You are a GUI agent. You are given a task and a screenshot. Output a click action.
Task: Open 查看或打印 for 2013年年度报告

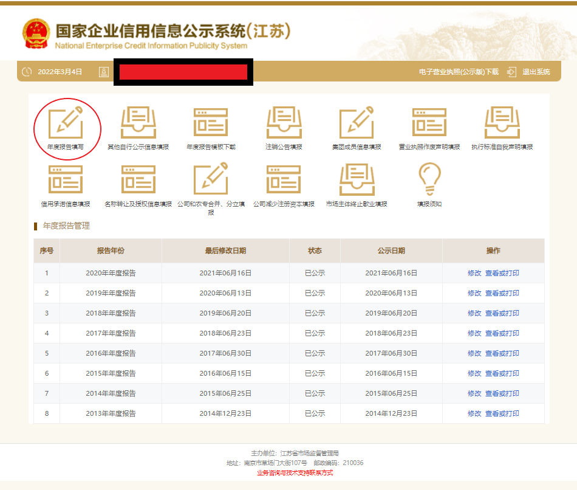(502, 413)
